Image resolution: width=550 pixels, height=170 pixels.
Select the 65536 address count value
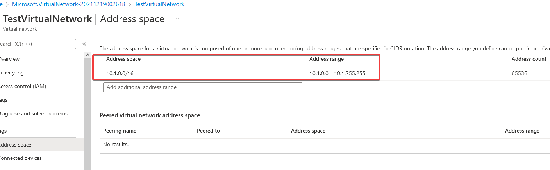pyautogui.click(x=519, y=73)
